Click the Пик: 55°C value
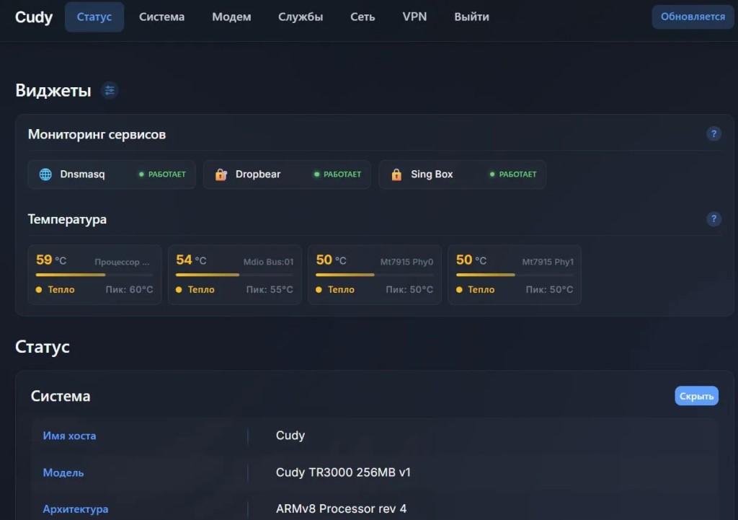The height and width of the screenshot is (520, 738). [270, 290]
